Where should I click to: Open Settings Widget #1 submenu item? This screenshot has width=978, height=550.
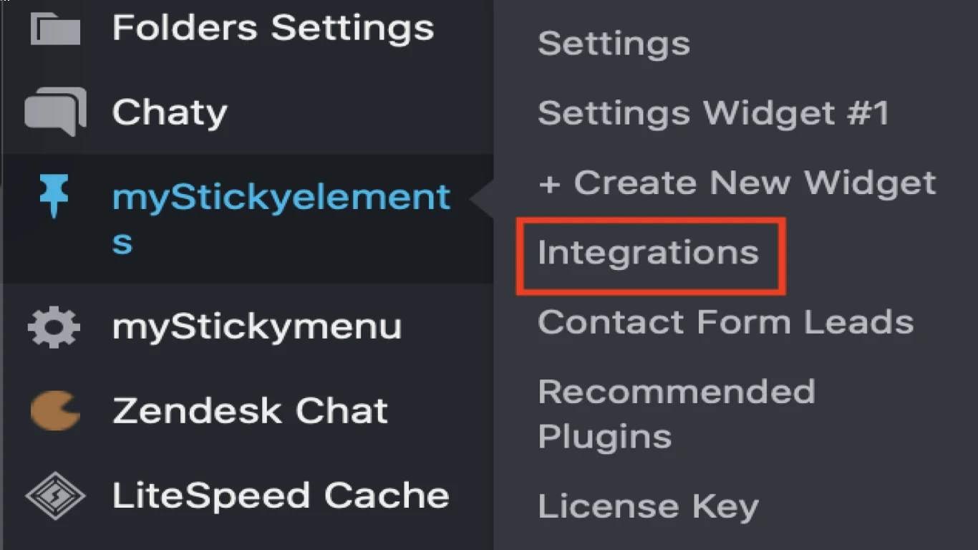[x=713, y=113]
